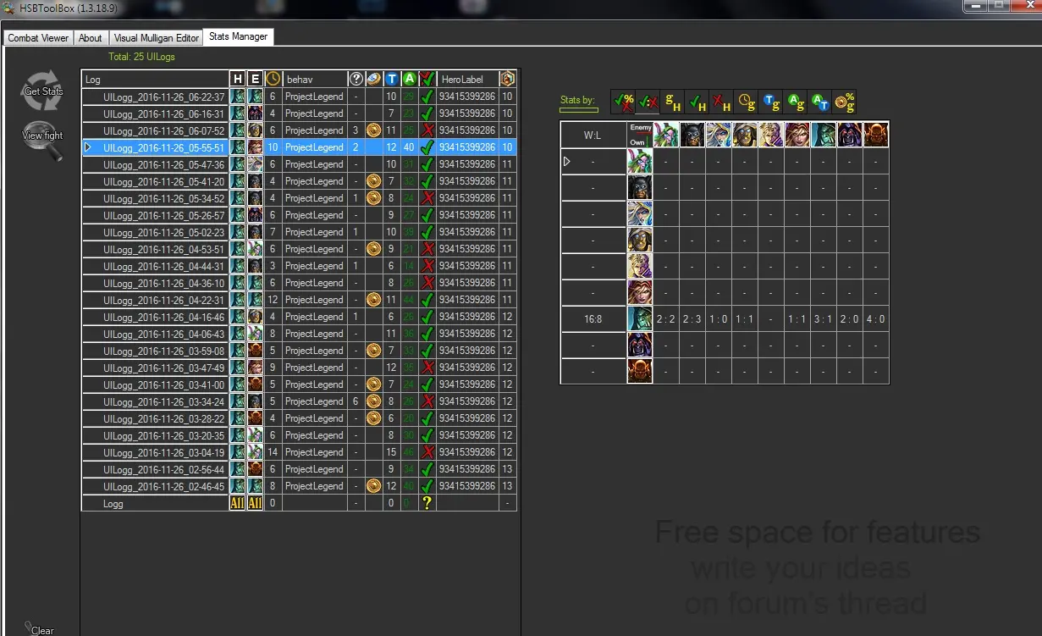Switch to the Combat Viewer tab
The image size is (1042, 636).
click(x=38, y=38)
